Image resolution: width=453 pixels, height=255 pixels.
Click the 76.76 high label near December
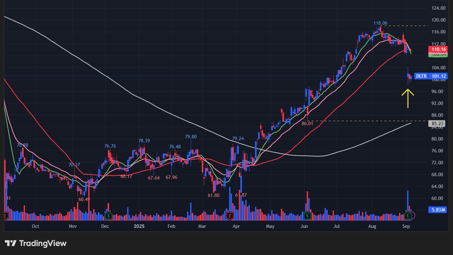tap(110, 146)
